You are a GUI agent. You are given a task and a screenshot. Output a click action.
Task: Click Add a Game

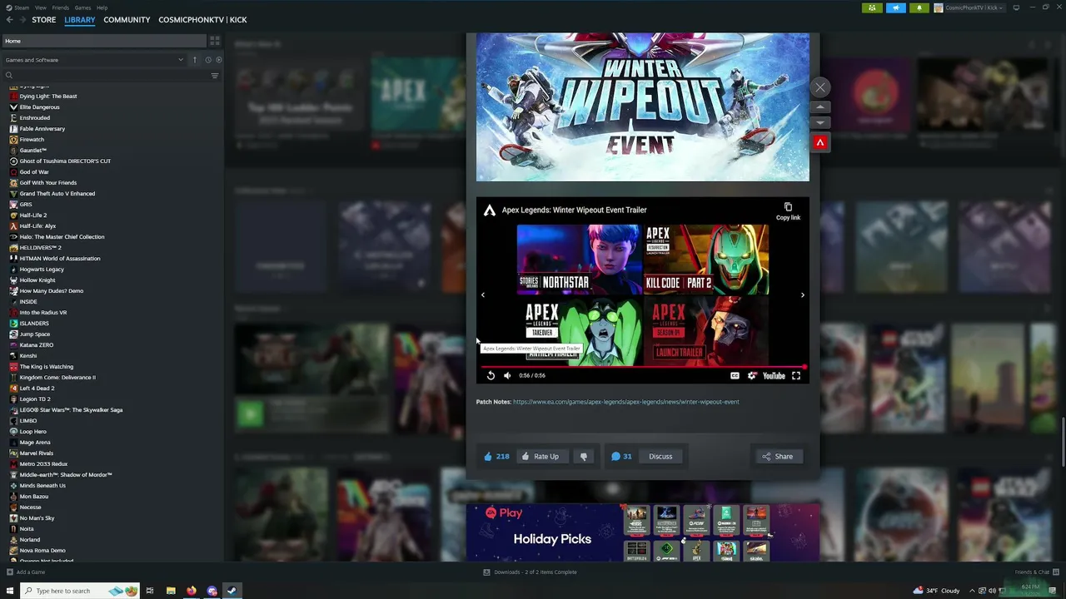26,572
